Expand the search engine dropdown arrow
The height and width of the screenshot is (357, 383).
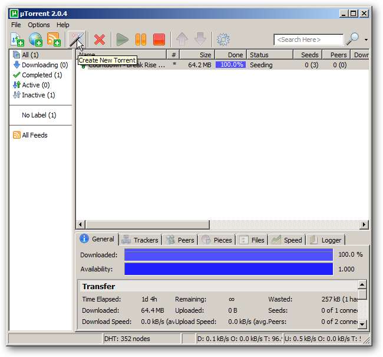(x=366, y=40)
